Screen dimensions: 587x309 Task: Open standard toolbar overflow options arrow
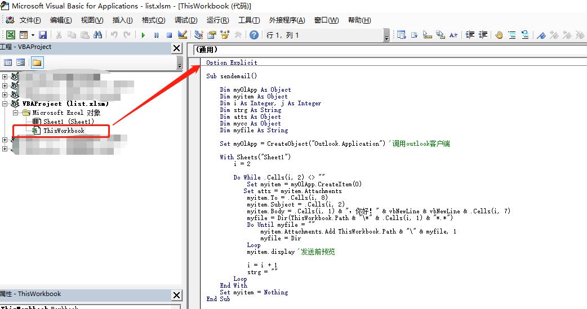[386, 35]
